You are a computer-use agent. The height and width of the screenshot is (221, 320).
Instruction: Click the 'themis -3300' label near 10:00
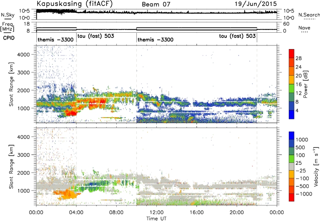(156, 39)
